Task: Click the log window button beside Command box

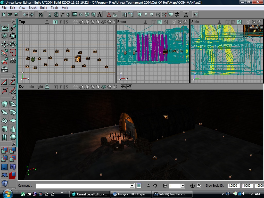Action: point(139,186)
